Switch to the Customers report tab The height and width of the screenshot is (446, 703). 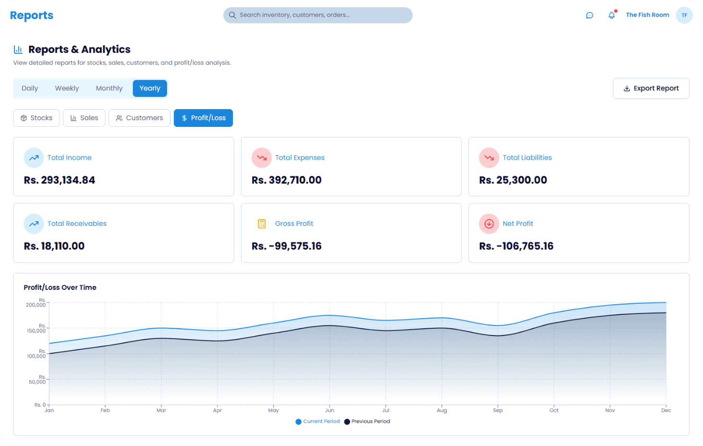[x=139, y=118]
